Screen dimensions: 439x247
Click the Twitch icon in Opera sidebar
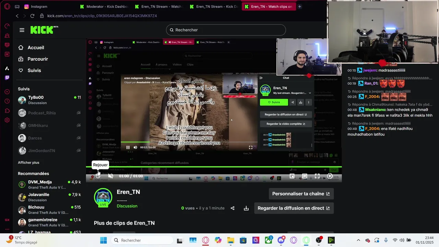point(7,78)
